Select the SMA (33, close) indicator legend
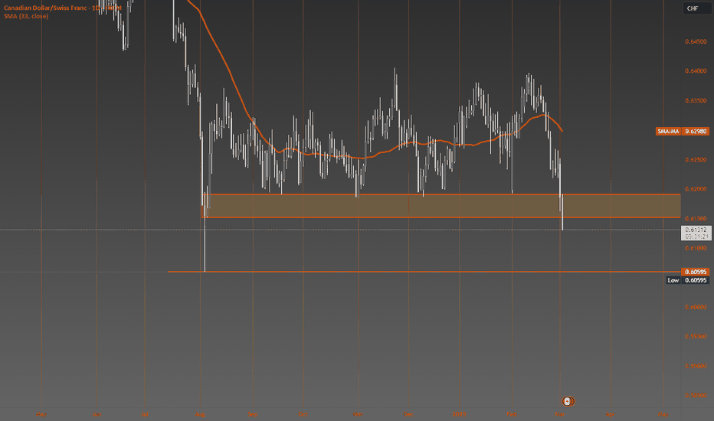Image resolution: width=714 pixels, height=421 pixels. point(26,16)
